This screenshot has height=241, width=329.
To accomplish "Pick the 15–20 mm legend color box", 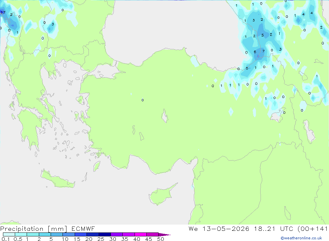I will pyautogui.click(x=81, y=234).
